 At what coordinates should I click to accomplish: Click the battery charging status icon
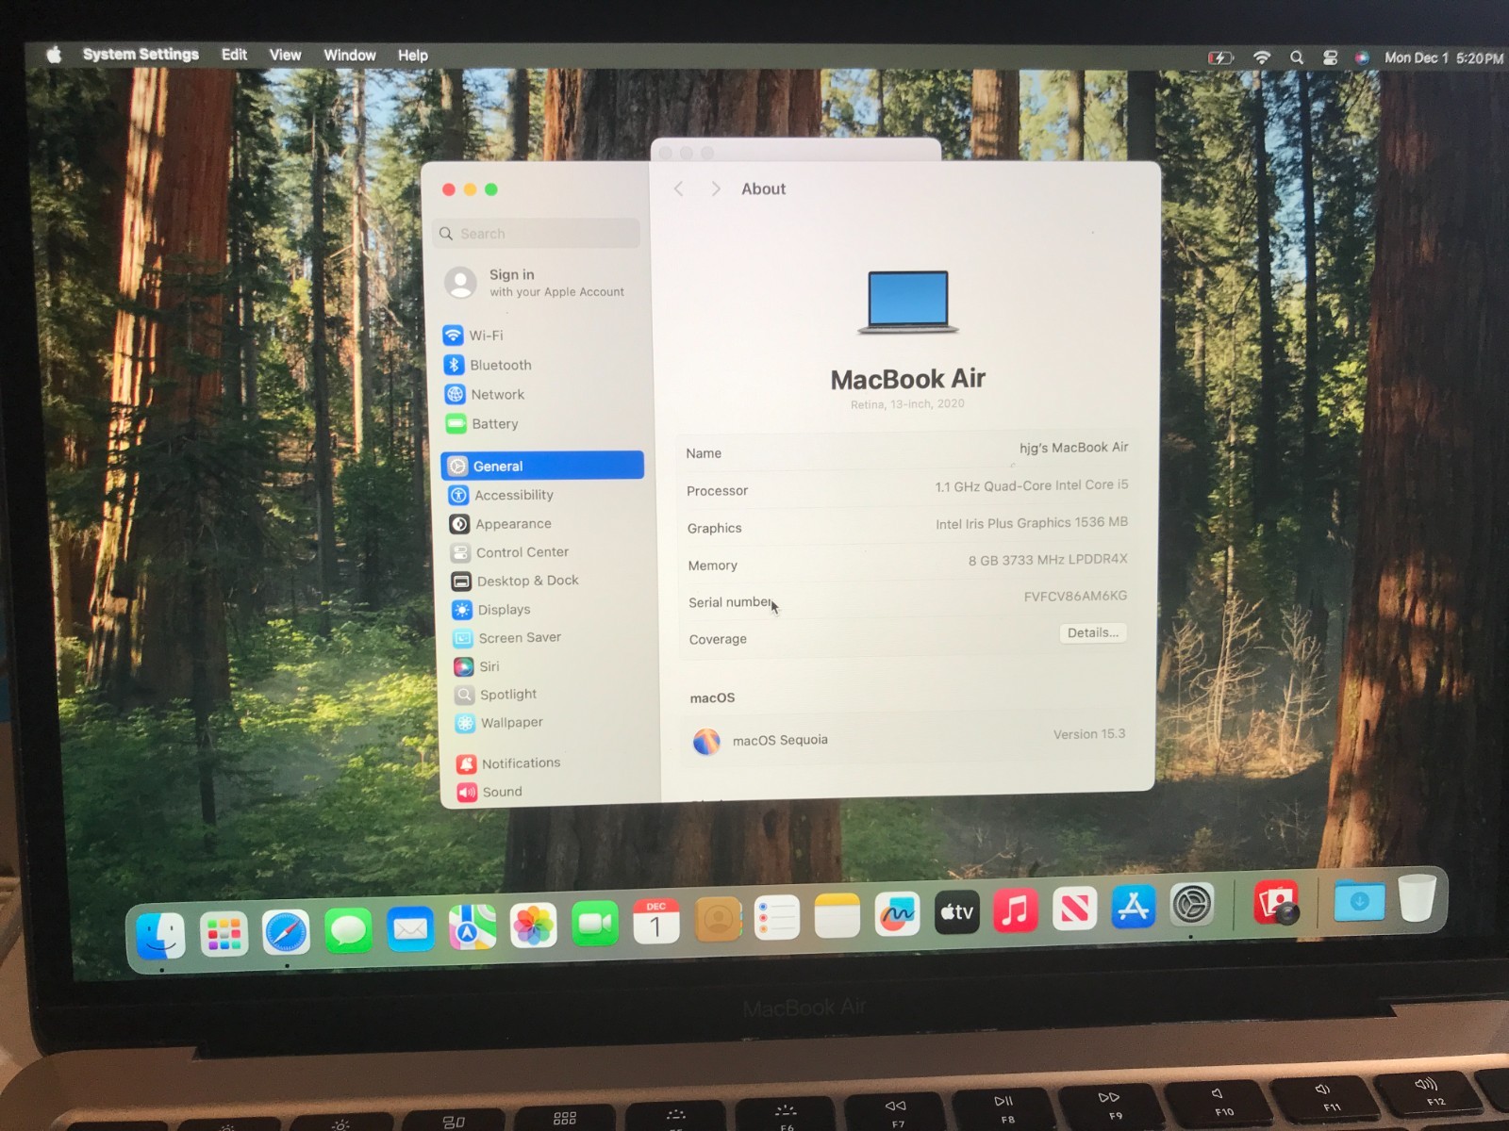pos(1220,57)
